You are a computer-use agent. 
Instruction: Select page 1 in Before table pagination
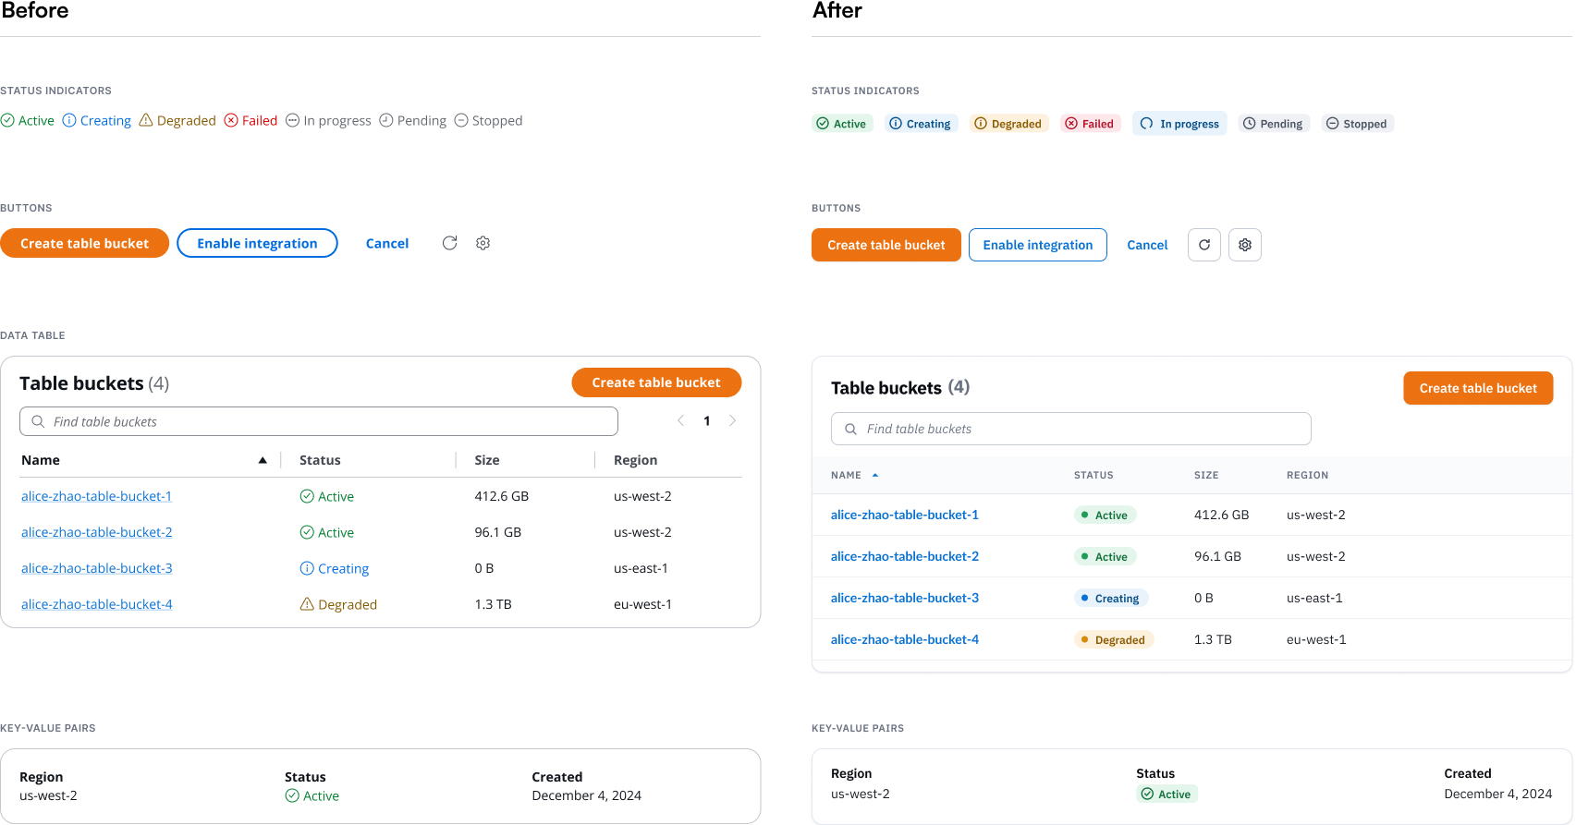click(x=707, y=421)
